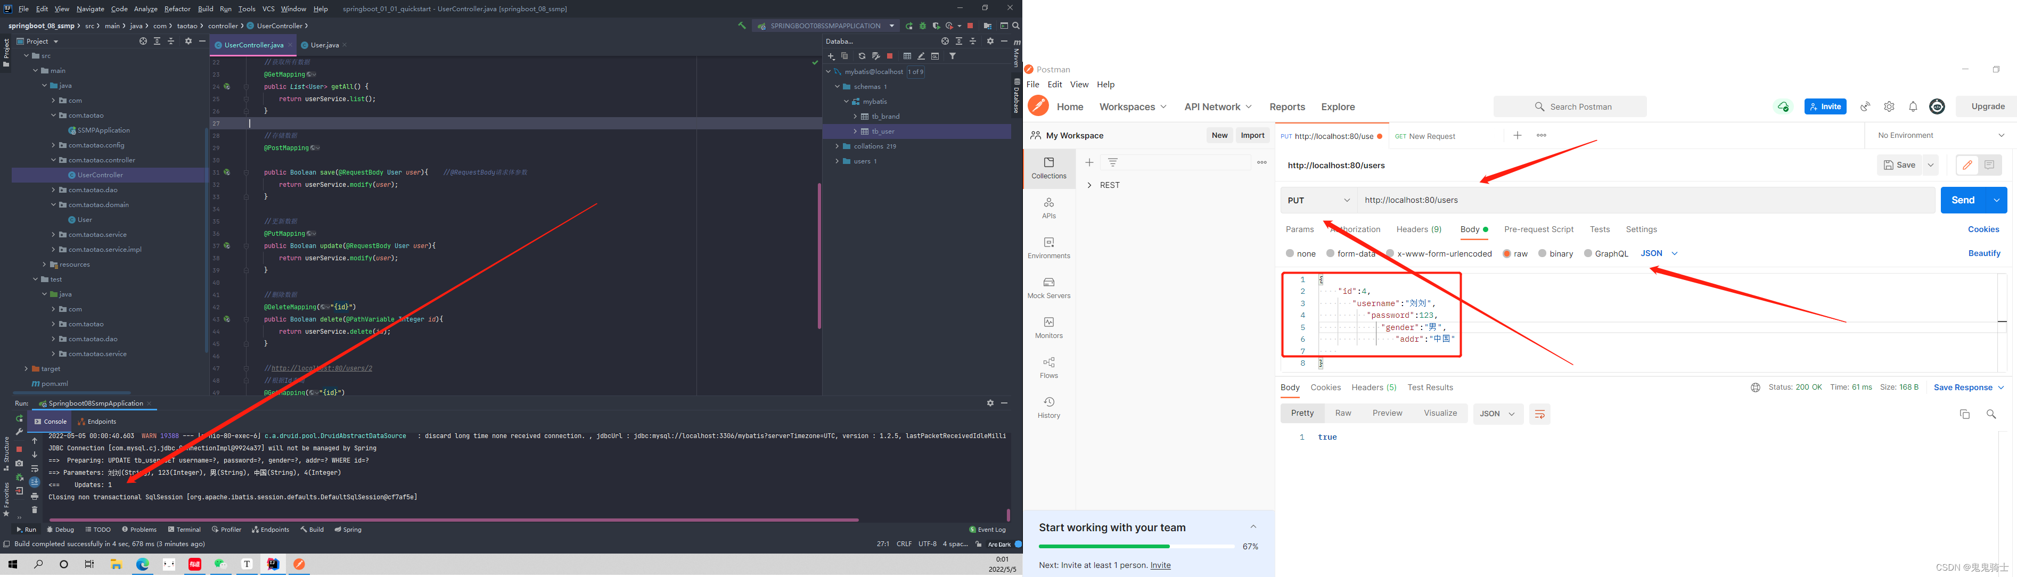Click Upgrade button in Postman
The width and height of the screenshot is (2017, 577).
1987,106
